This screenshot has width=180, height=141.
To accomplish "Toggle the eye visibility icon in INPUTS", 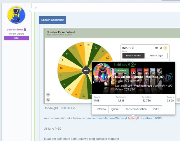I will (x=156, y=48).
